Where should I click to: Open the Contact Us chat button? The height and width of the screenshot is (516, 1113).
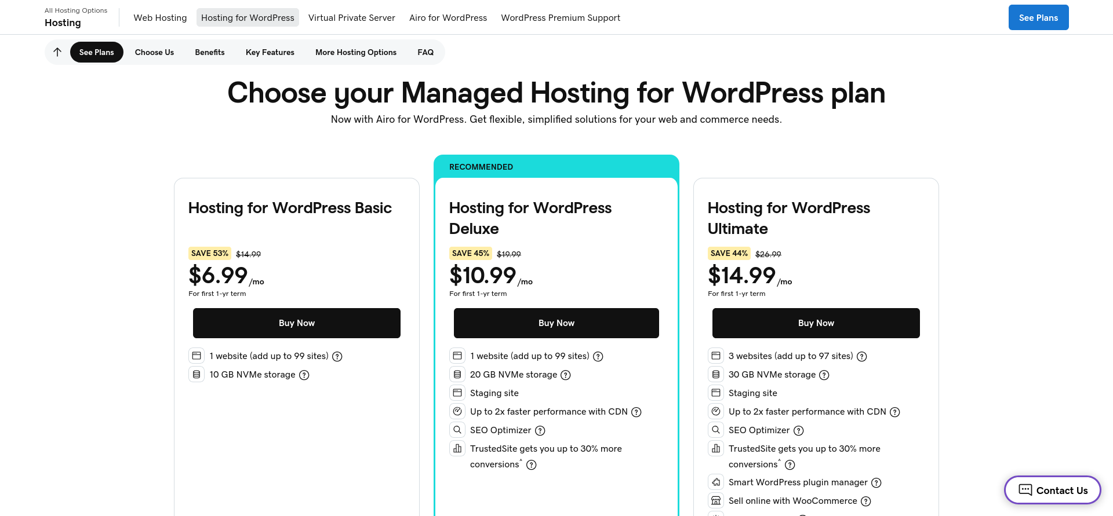click(x=1053, y=490)
